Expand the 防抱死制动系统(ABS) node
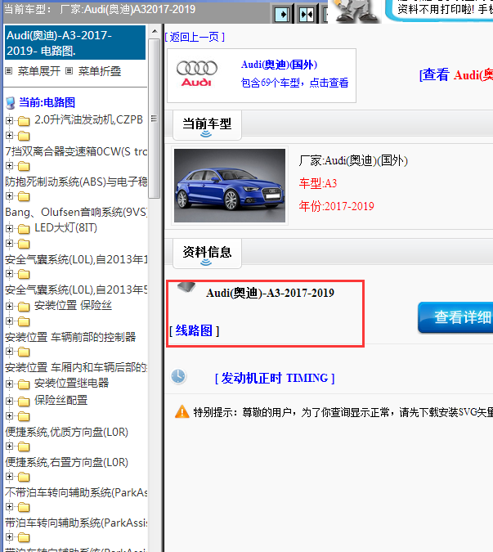 [x=10, y=165]
